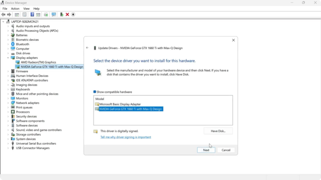Open driver signing importance link
The width and height of the screenshot is (321, 180).
click(126, 137)
